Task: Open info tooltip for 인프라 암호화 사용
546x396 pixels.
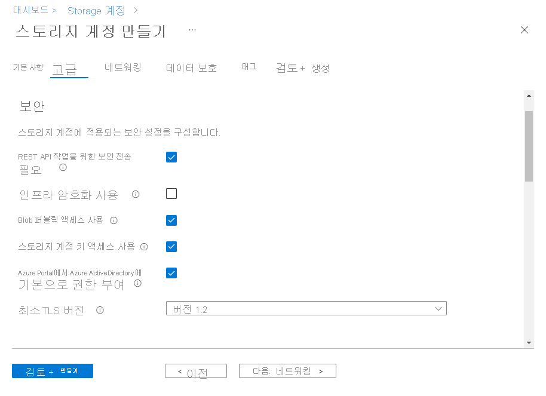Action: point(136,194)
